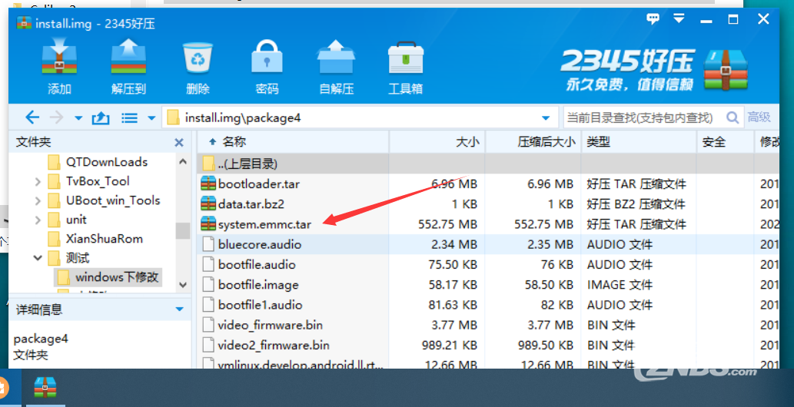Click the 2345好压 logo banner icon
This screenshot has width=794, height=407.
[x=726, y=70]
